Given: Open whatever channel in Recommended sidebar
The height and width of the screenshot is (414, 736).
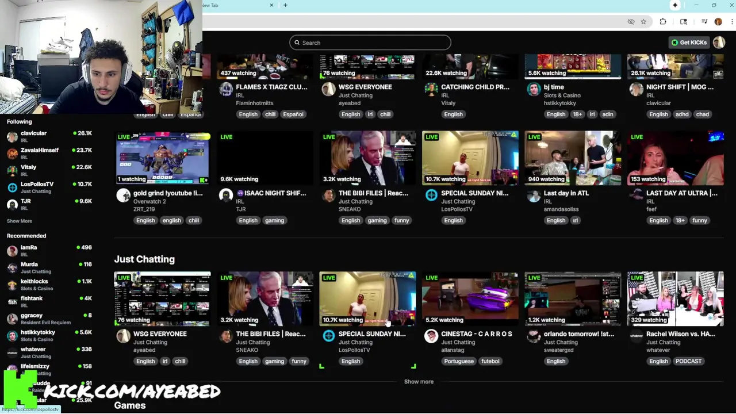Looking at the screenshot, I should click(x=49, y=352).
